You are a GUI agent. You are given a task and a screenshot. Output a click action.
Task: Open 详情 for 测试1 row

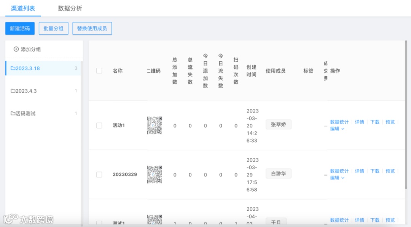click(359, 220)
